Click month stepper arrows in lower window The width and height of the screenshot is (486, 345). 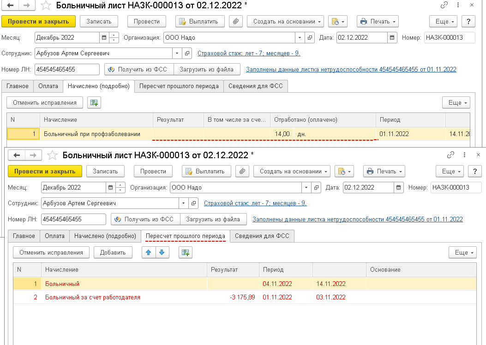120,188
